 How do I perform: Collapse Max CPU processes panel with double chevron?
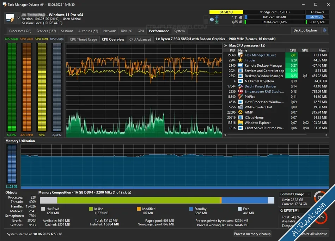[x=226, y=45]
